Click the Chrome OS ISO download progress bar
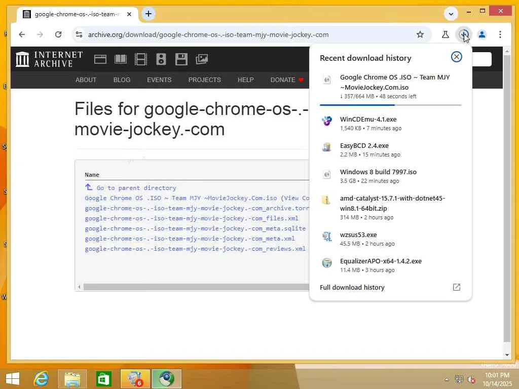 click(391, 105)
